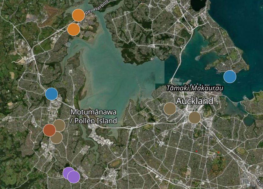
Task: Select the lower of the two orange markers
Action: 74,29
